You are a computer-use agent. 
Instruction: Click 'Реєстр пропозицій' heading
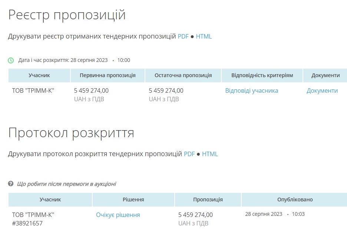pos(67,15)
